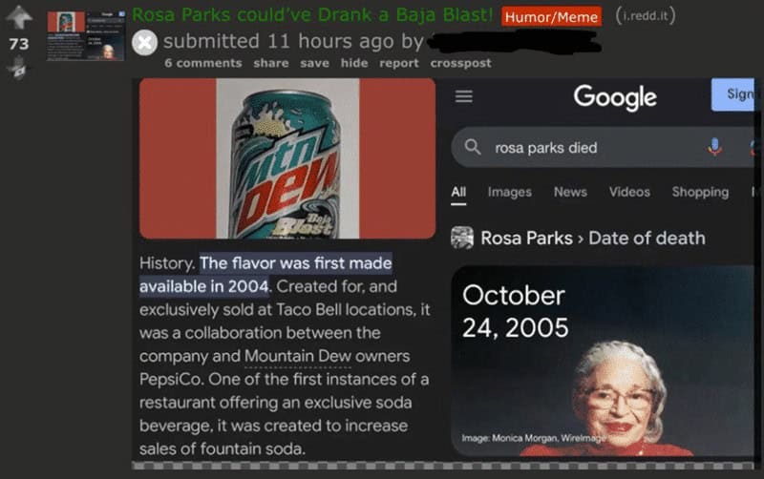Image resolution: width=764 pixels, height=479 pixels.
Task: Click the 'Date of death' breadcrumb label
Action: point(647,238)
